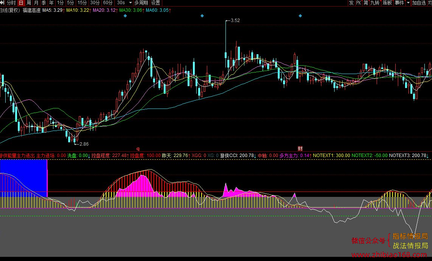The width and height of the screenshot is (432, 261).
Task: Click the 主力进场: 0.00 value
Action: pos(51,156)
